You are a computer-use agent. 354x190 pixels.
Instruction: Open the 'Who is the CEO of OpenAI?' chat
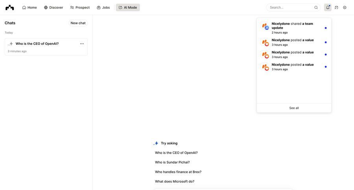46,47
